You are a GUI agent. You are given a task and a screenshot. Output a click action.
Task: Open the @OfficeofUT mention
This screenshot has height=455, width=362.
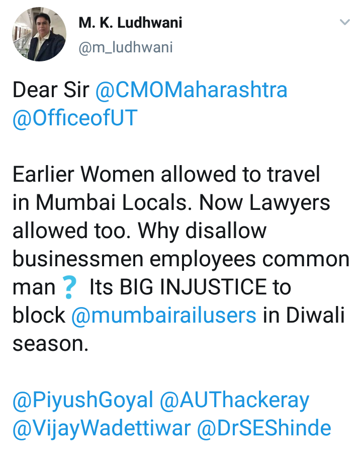pos(75,117)
